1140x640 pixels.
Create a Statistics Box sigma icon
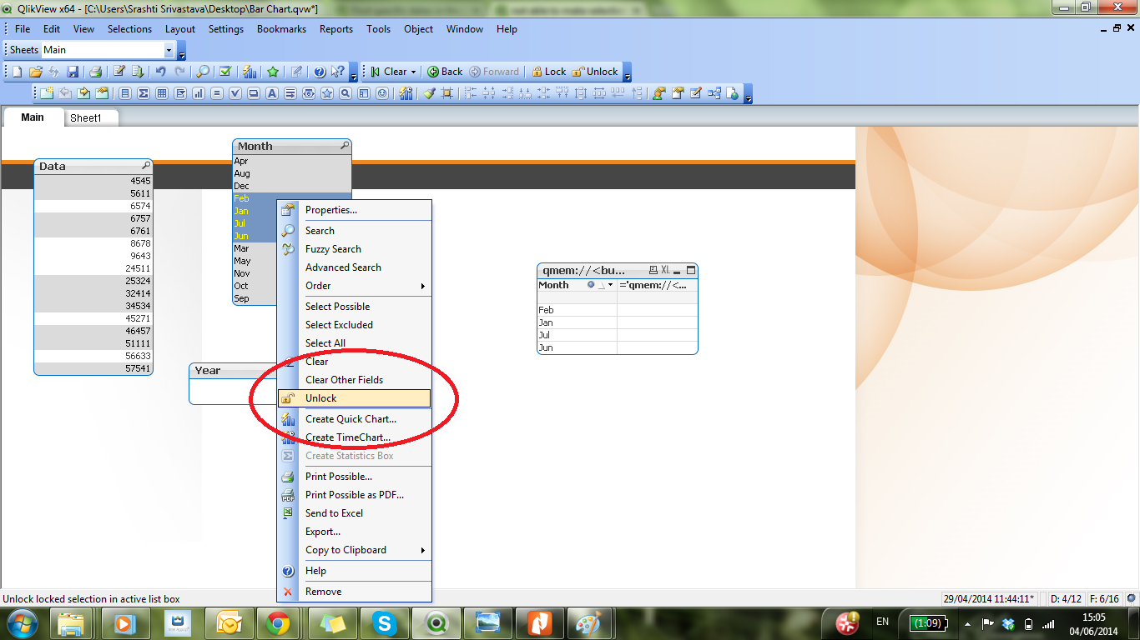[x=144, y=93]
